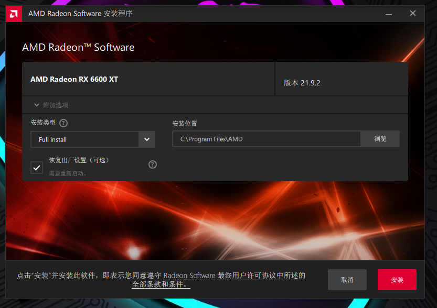The width and height of the screenshot is (437, 308).
Task: Click the 浏览 browse button
Action: coord(380,139)
